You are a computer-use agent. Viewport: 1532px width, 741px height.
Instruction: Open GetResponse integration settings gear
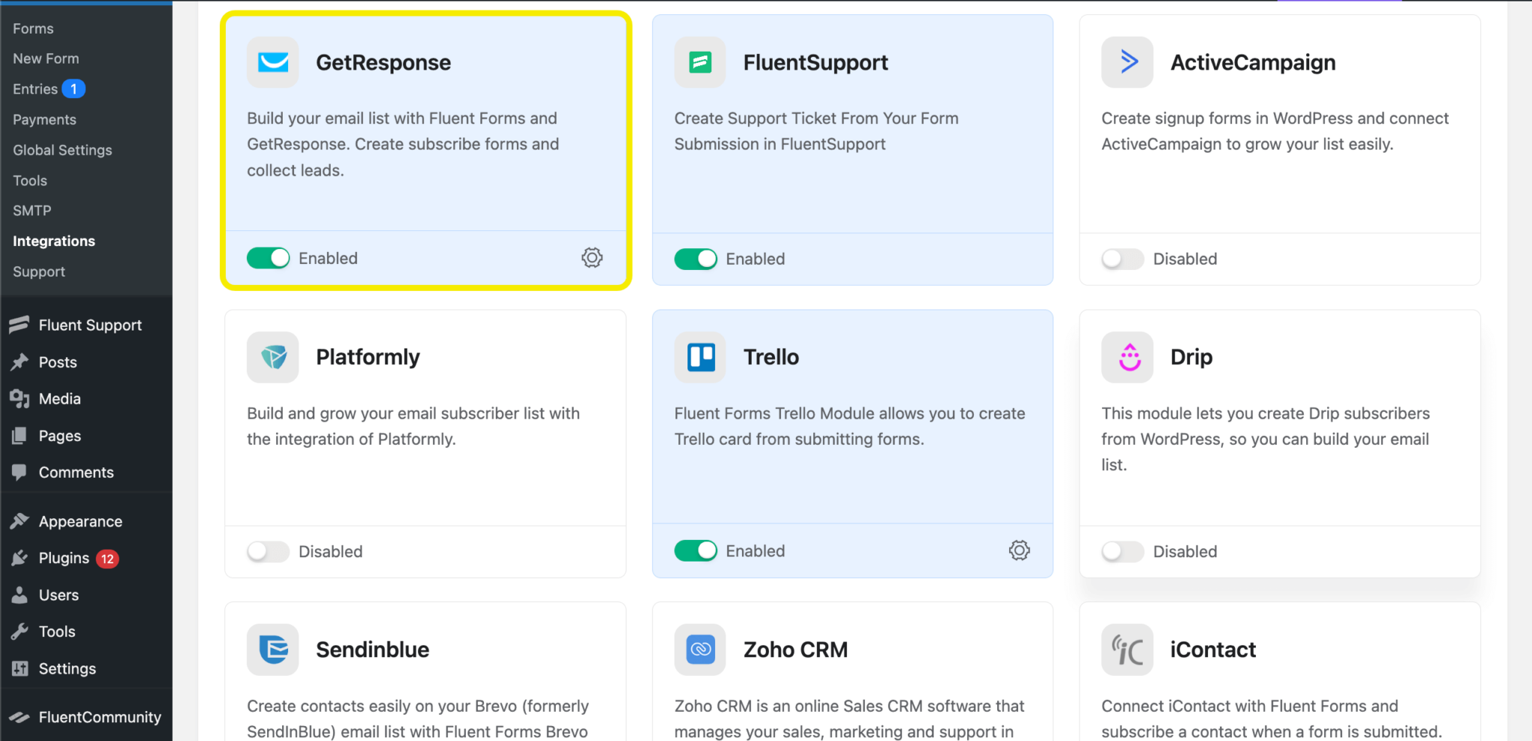tap(592, 257)
